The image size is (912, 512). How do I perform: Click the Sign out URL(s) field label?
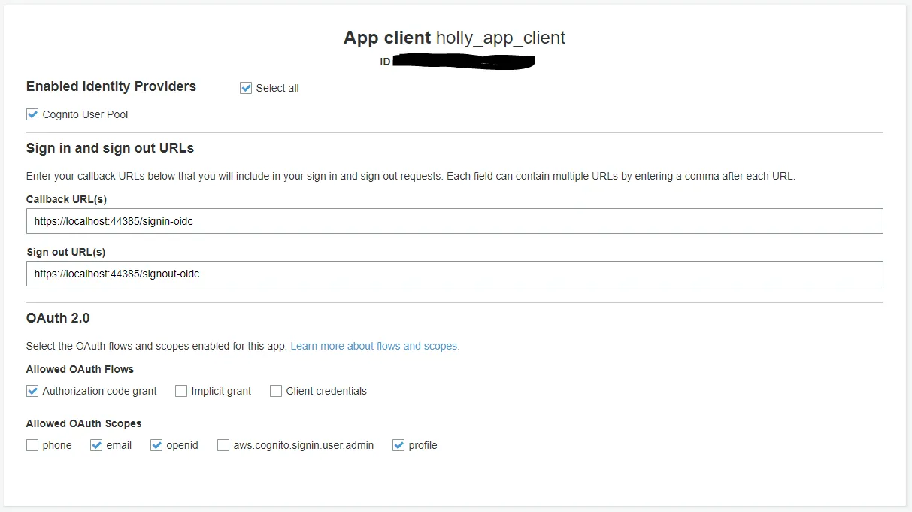click(65, 252)
